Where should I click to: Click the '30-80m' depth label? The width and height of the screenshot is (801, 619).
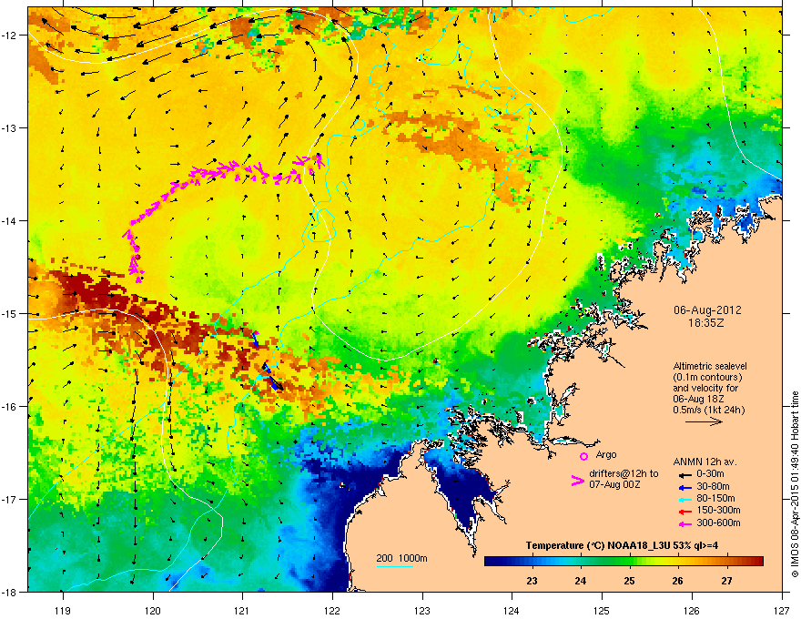713,486
